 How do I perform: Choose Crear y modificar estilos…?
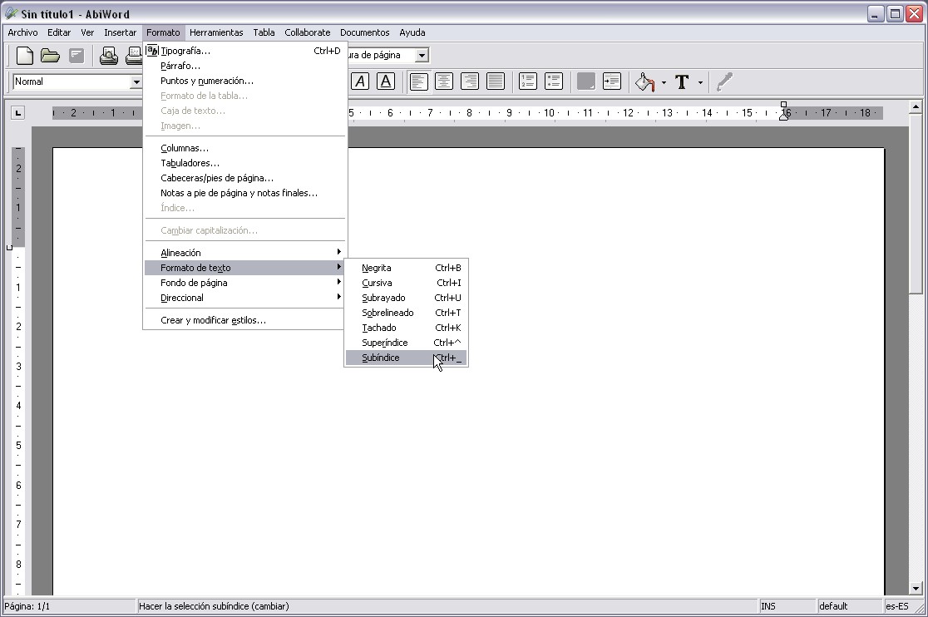(x=244, y=320)
